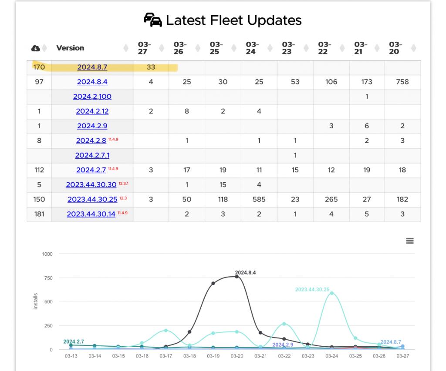Open the 2024.2.9 version link in table

click(92, 126)
